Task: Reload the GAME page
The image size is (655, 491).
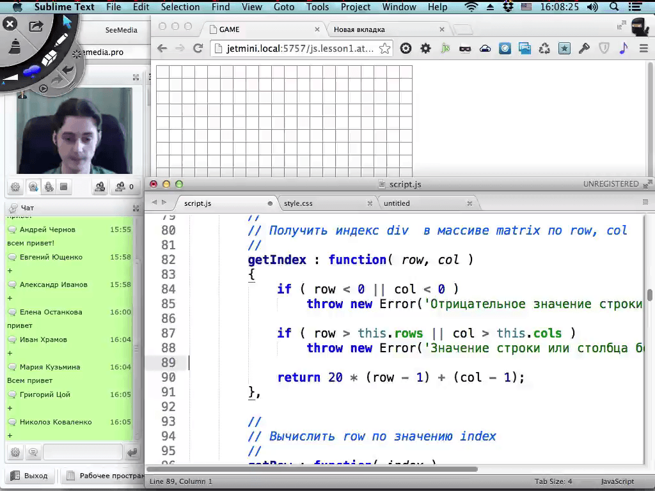Action: [x=198, y=49]
